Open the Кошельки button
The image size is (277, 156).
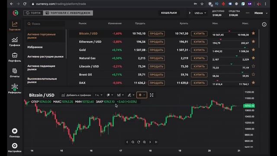(x=169, y=13)
